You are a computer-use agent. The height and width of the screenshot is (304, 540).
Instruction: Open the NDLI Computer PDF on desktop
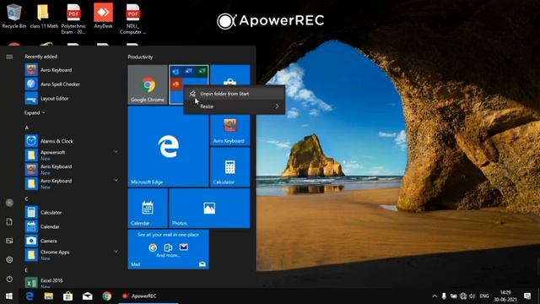[133, 19]
